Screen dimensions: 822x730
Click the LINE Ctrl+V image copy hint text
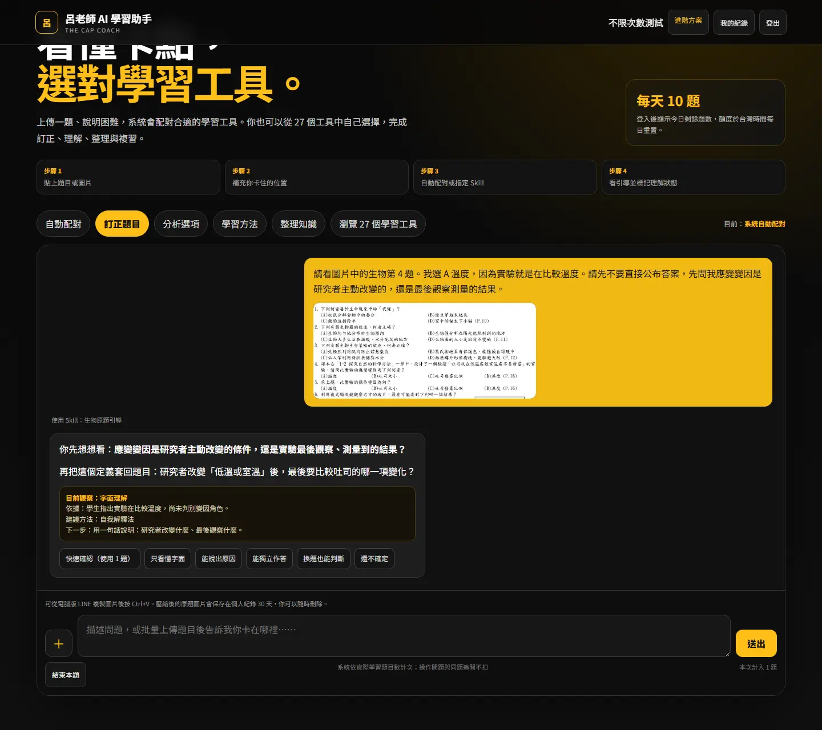186,604
